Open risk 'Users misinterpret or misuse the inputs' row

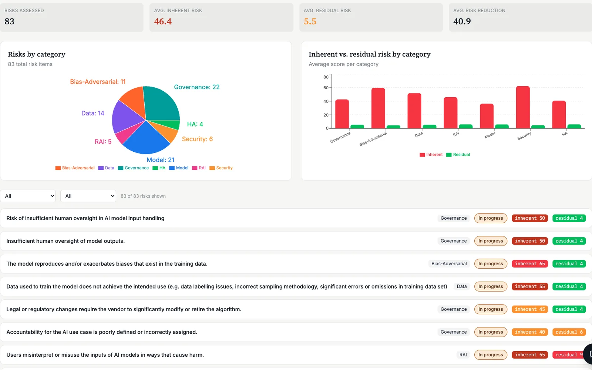pos(296,355)
